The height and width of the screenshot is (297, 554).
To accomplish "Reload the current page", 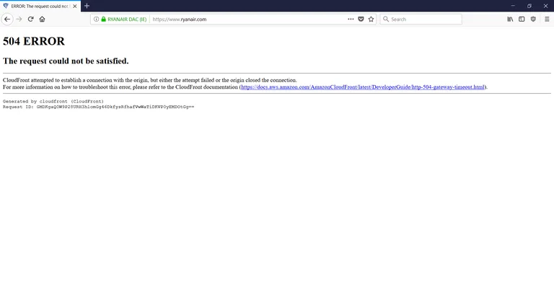I will coord(31,19).
